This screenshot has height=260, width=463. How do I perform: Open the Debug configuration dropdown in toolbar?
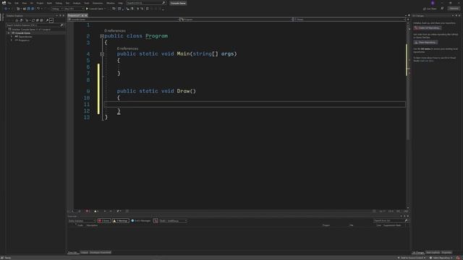pos(57,9)
